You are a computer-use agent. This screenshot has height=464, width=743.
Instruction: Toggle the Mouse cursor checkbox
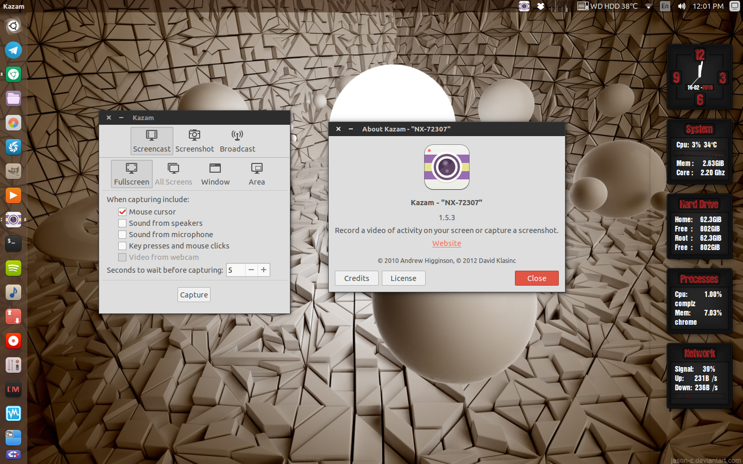coord(122,212)
